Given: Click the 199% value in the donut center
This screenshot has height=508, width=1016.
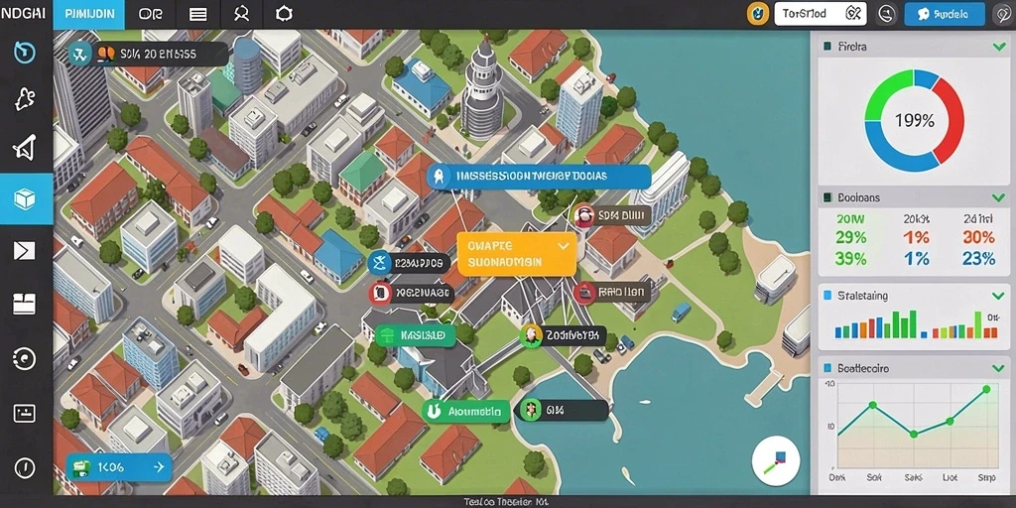Looking at the screenshot, I should pos(914,120).
